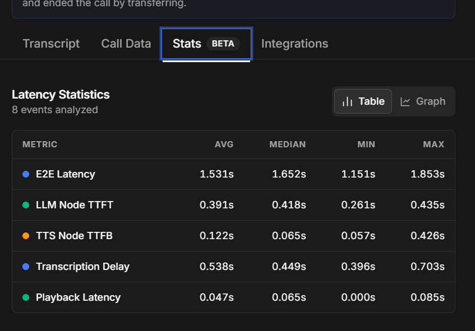Image resolution: width=475 pixels, height=331 pixels.
Task: Click the blue dot beside E2E Latency
Action: 26,174
